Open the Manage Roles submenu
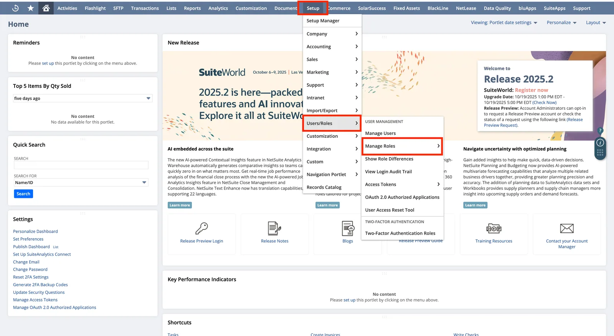 pos(402,146)
